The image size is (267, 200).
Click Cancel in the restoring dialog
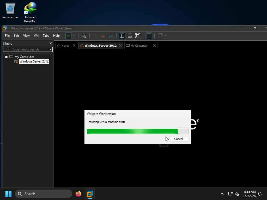point(178,139)
